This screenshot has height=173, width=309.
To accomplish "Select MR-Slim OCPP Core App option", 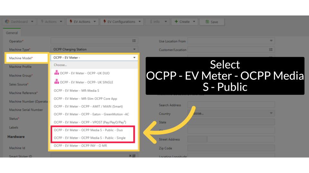I will pos(94,99).
